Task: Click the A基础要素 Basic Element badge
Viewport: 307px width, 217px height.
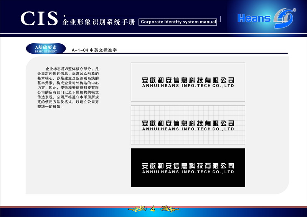Action: point(46,49)
